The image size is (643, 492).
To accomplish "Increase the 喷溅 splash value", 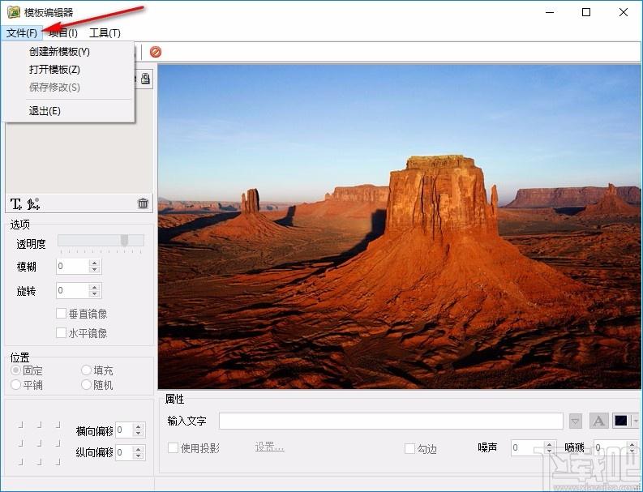I will (x=633, y=444).
